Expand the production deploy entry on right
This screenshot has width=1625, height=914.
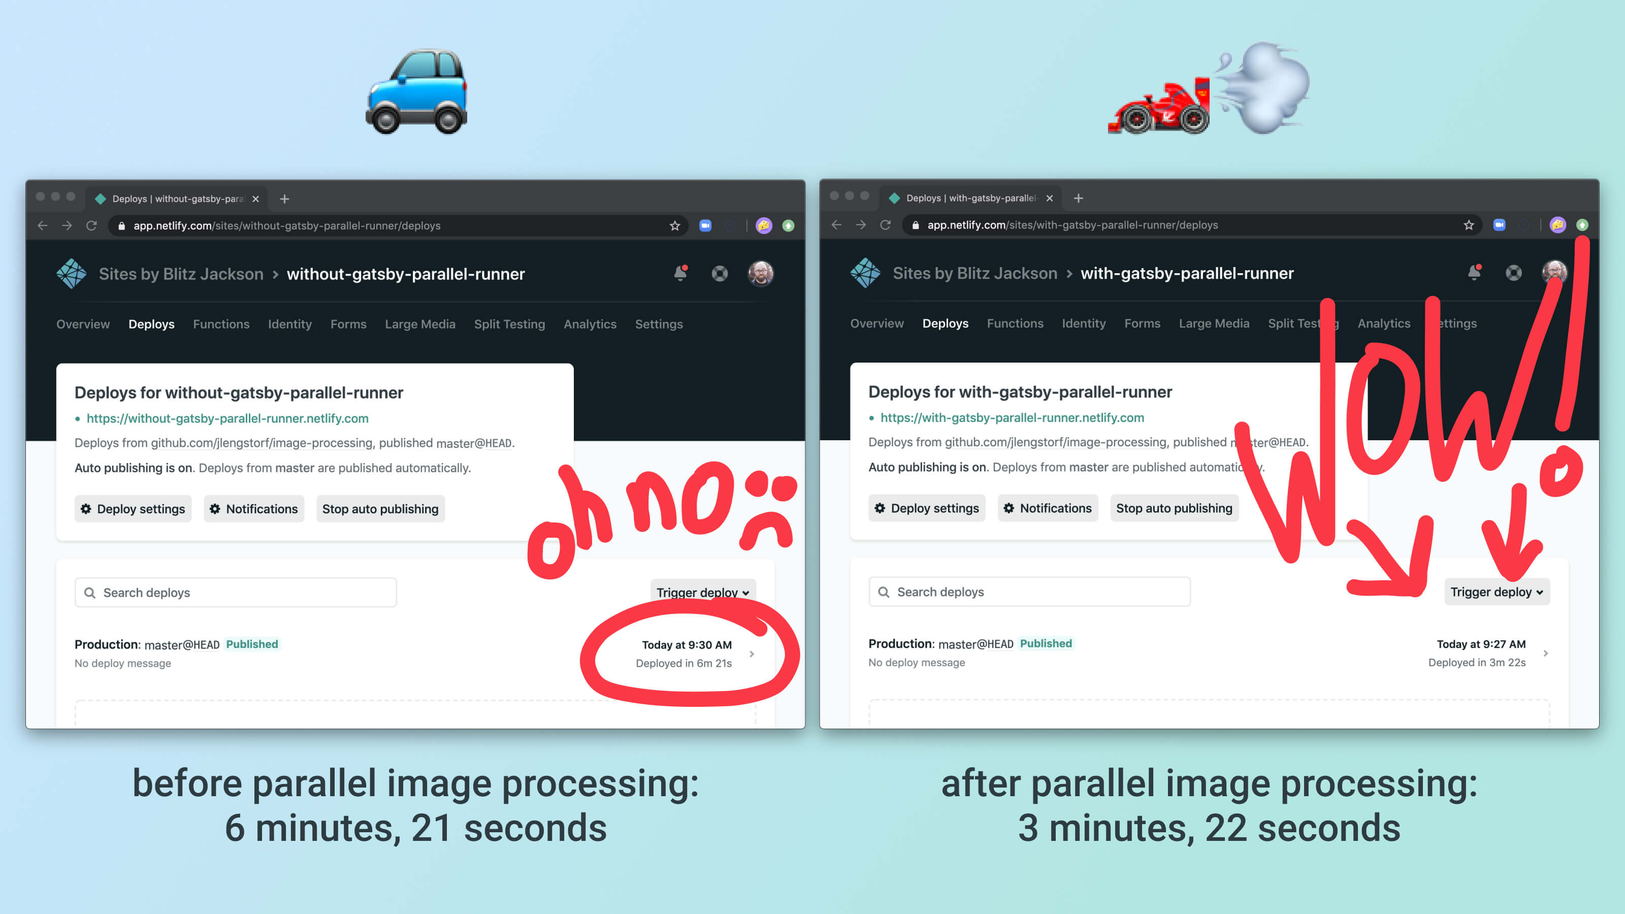click(1550, 653)
